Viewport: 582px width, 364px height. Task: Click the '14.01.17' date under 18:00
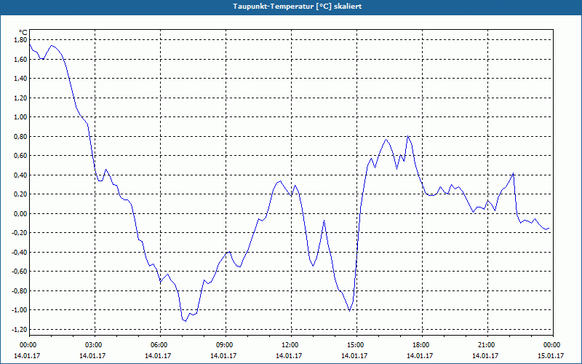coord(420,356)
